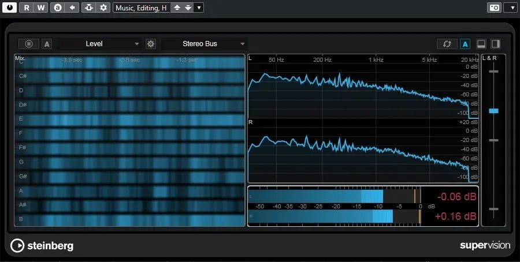Click the B note row in chromagram

(x=129, y=220)
